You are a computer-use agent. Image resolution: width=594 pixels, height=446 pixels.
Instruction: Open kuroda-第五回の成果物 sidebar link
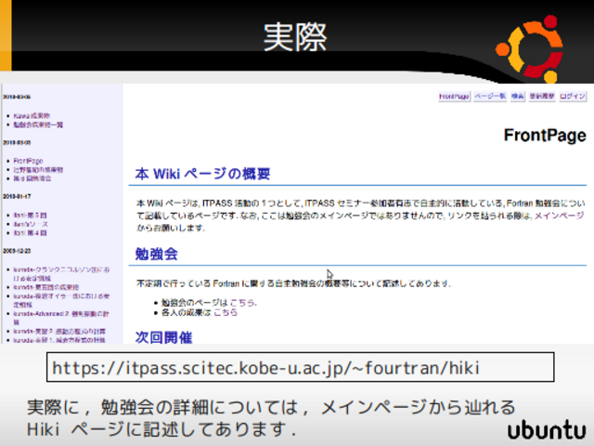[x=45, y=287]
